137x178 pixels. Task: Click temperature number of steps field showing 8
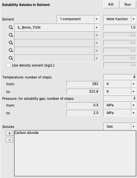[120, 77]
